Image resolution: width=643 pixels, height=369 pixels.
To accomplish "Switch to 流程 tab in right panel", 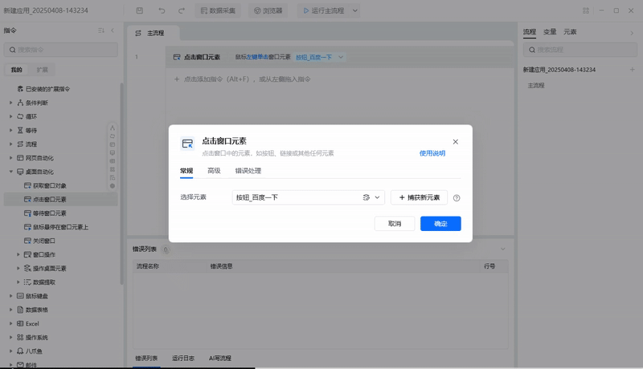I will pyautogui.click(x=530, y=32).
